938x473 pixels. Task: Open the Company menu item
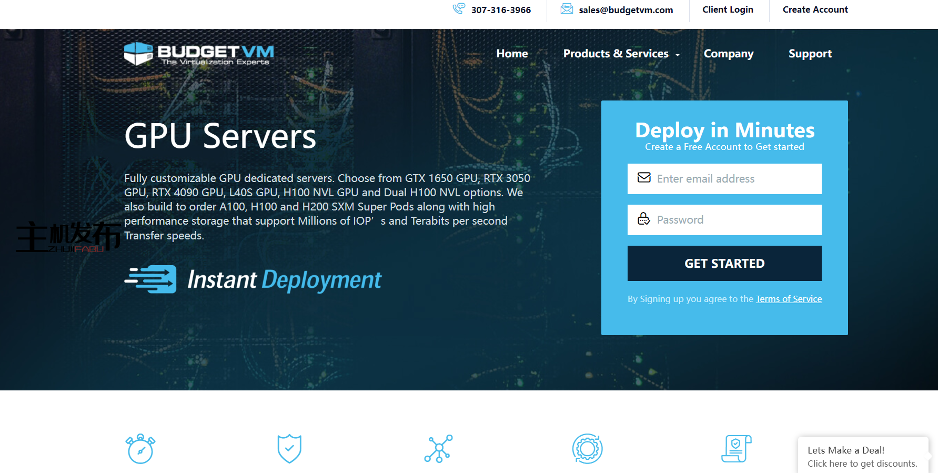click(x=729, y=54)
